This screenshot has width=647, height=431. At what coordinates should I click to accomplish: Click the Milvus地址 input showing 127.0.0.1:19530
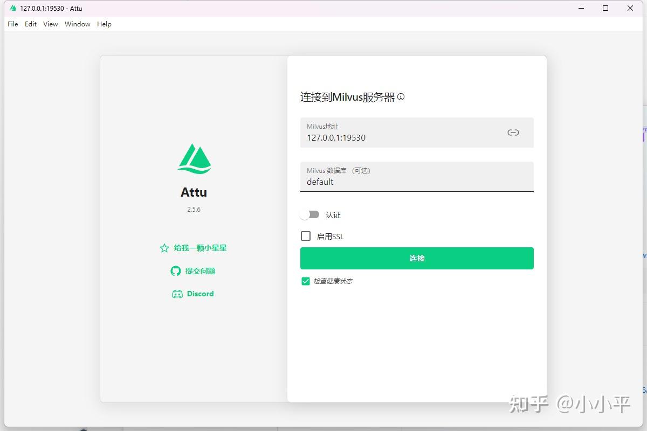(377, 137)
